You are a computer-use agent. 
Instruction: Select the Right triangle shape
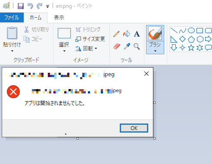point(174,39)
